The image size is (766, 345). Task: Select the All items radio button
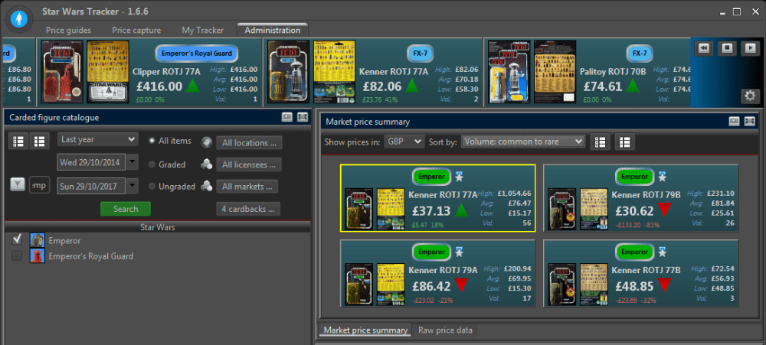152,141
